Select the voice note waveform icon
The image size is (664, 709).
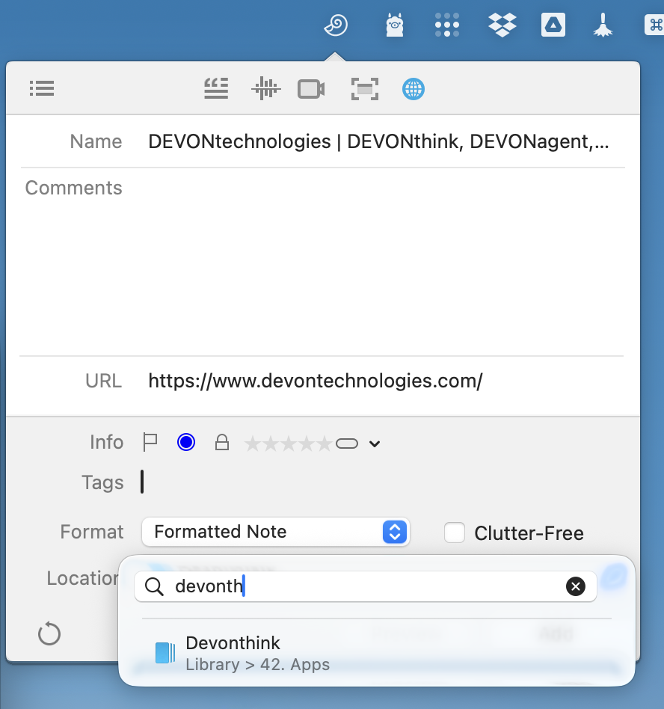265,89
